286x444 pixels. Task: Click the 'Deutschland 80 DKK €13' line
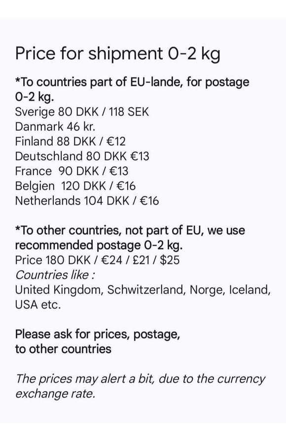[x=82, y=156]
